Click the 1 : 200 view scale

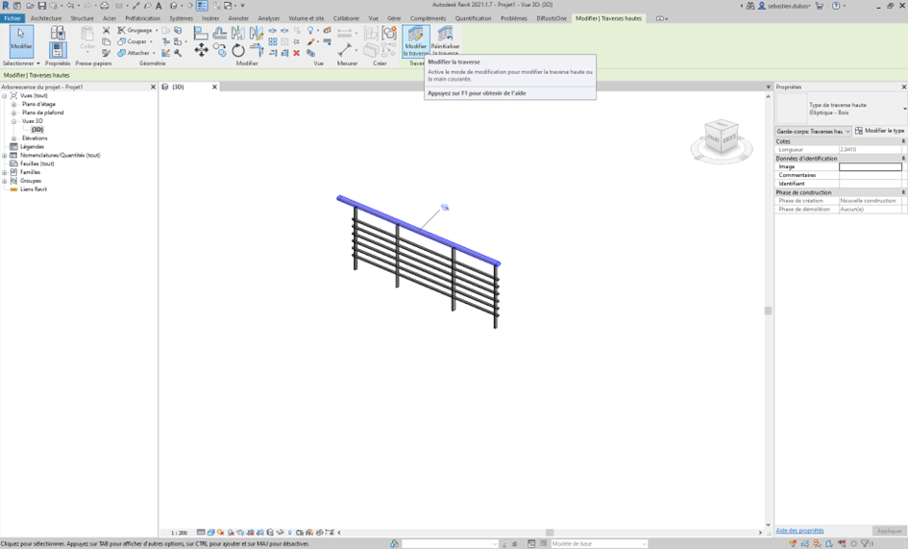179,533
